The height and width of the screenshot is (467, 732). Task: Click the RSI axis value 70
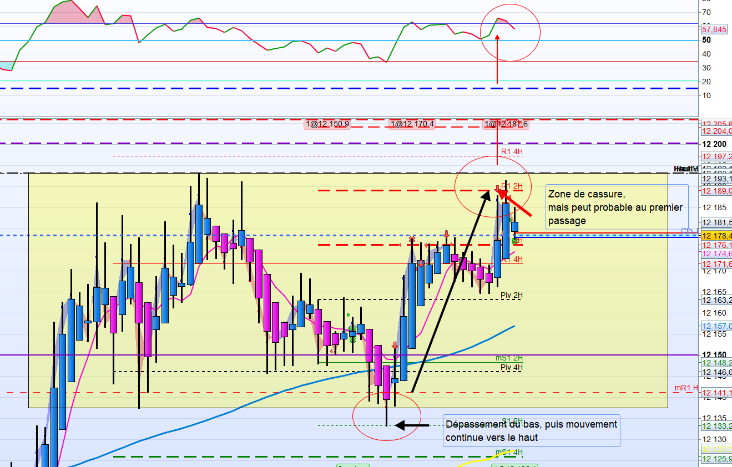pos(706,12)
